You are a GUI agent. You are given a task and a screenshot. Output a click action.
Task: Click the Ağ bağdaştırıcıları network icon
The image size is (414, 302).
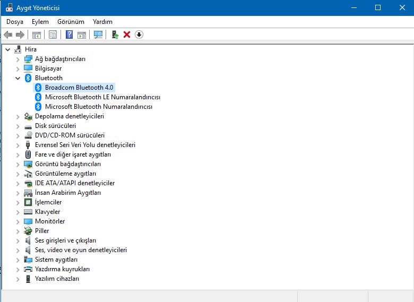(28, 59)
